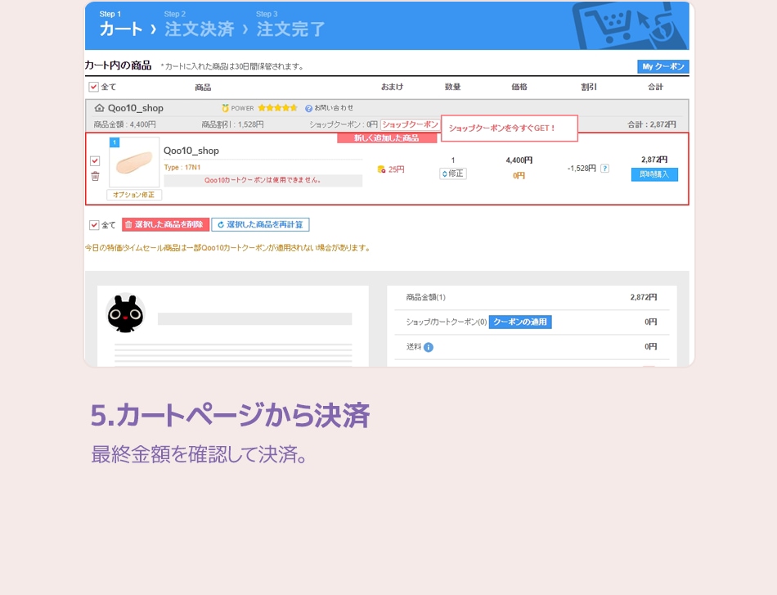Click the クーポンの適用 button
This screenshot has height=595, width=777.
(x=520, y=322)
